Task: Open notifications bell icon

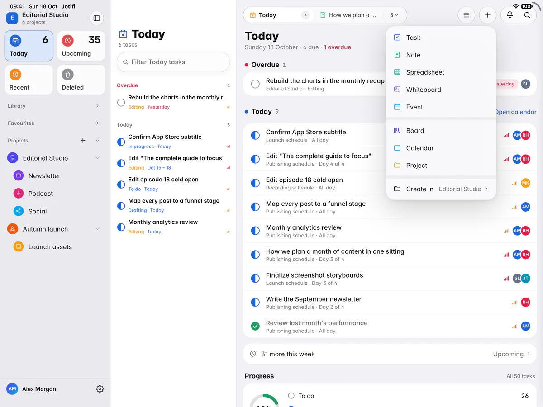Action: click(510, 15)
